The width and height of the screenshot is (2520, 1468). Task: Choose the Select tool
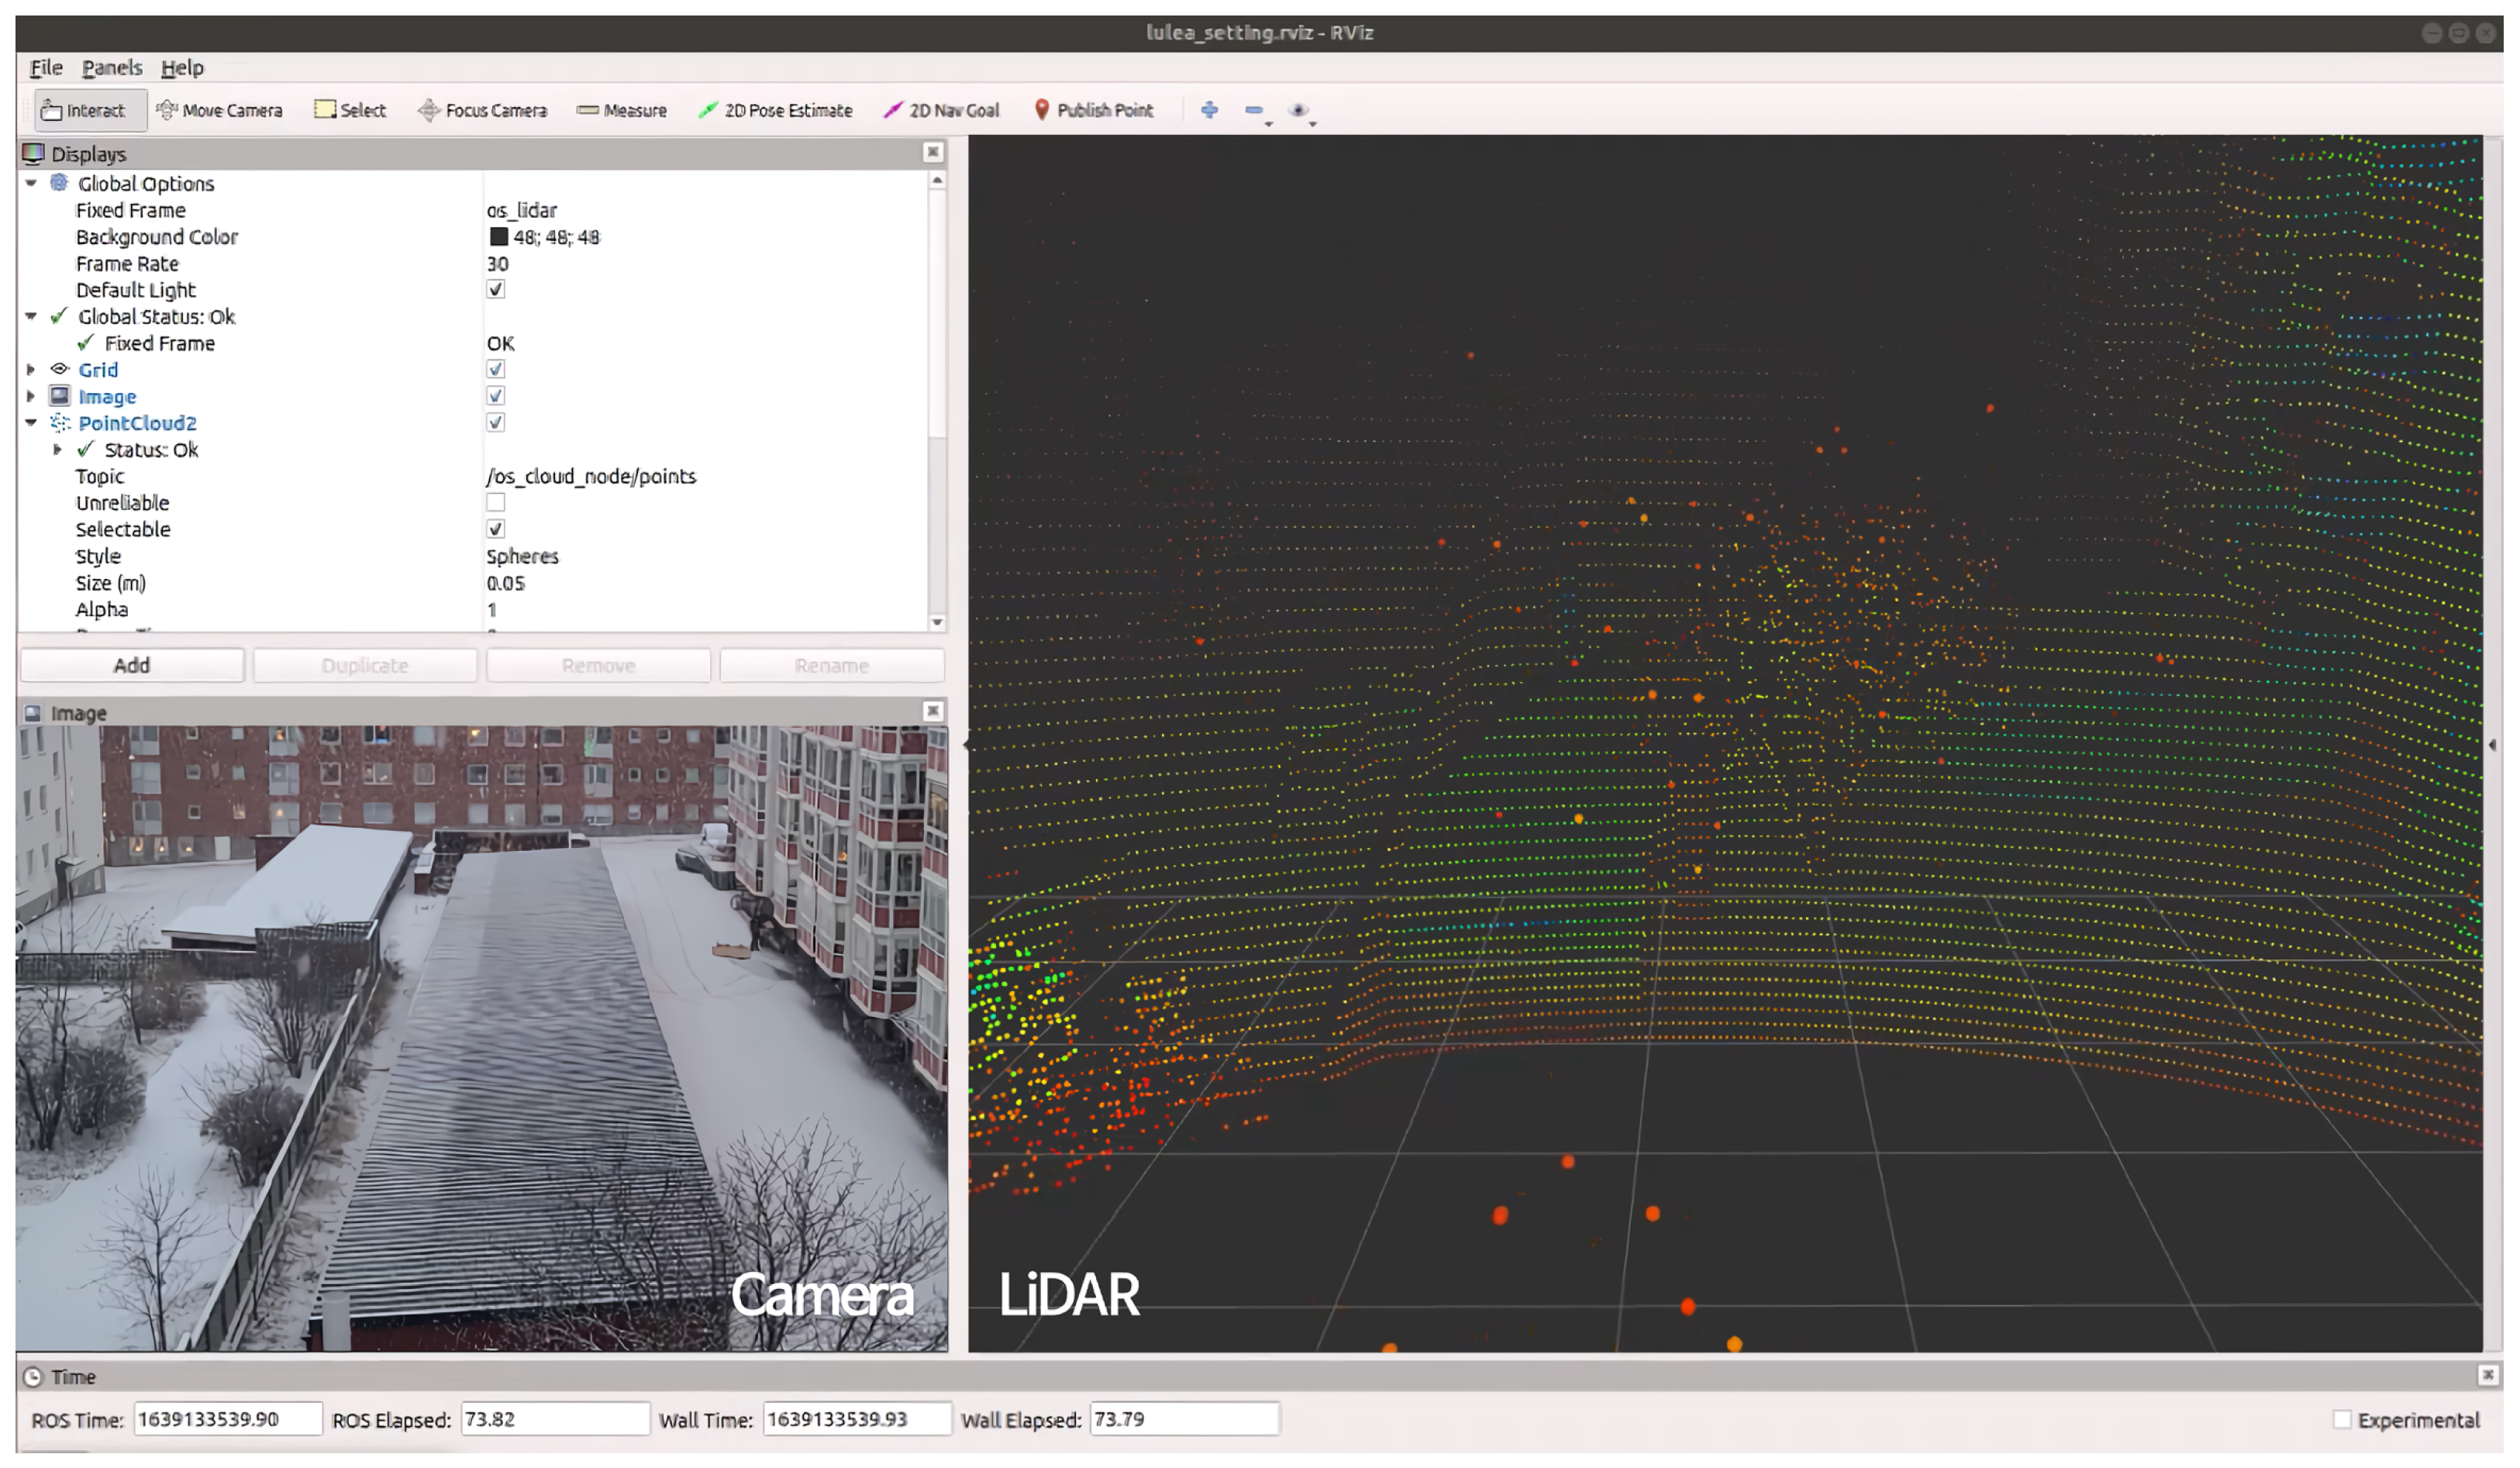(350, 110)
